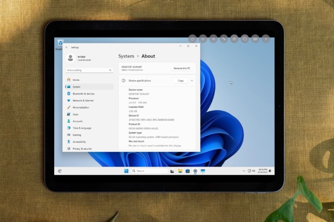This screenshot has width=334, height=222.
Task: Click Copy for device specifications
Action: click(180, 80)
